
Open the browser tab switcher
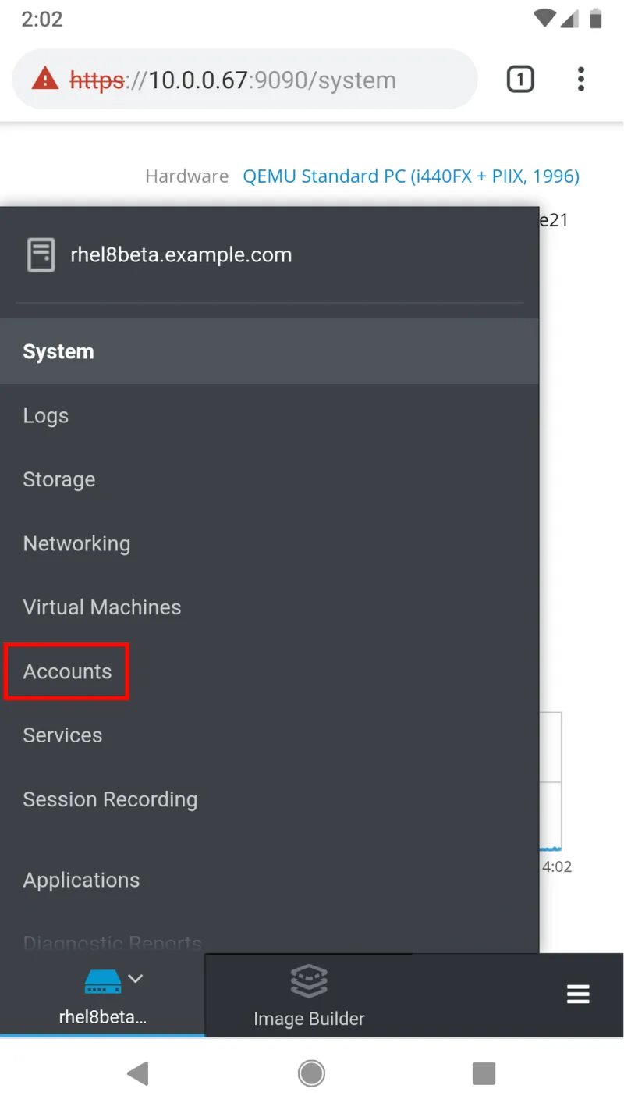pyautogui.click(x=520, y=79)
